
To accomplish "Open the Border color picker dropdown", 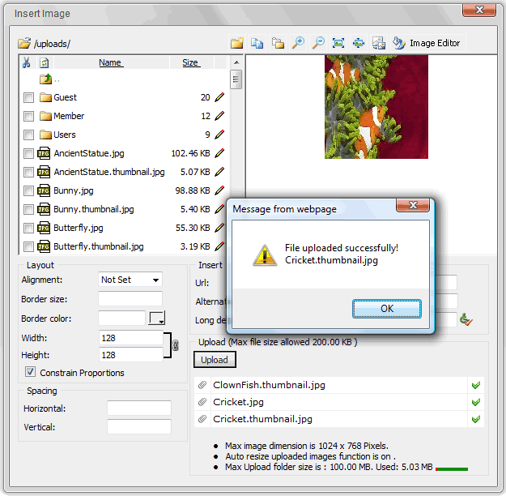I will tap(157, 318).
